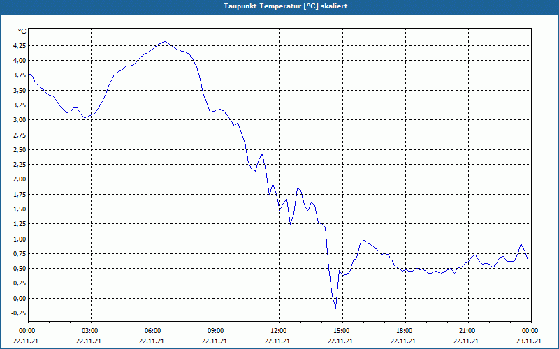Screen dimensions: 559x349
Task: Click the '00:00' time label above 23.11.21
Action: (530, 331)
